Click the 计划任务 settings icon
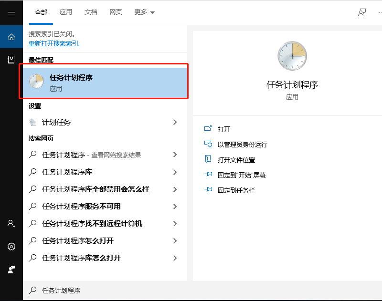Image resolution: width=382 pixels, height=301 pixels. pos(33,122)
